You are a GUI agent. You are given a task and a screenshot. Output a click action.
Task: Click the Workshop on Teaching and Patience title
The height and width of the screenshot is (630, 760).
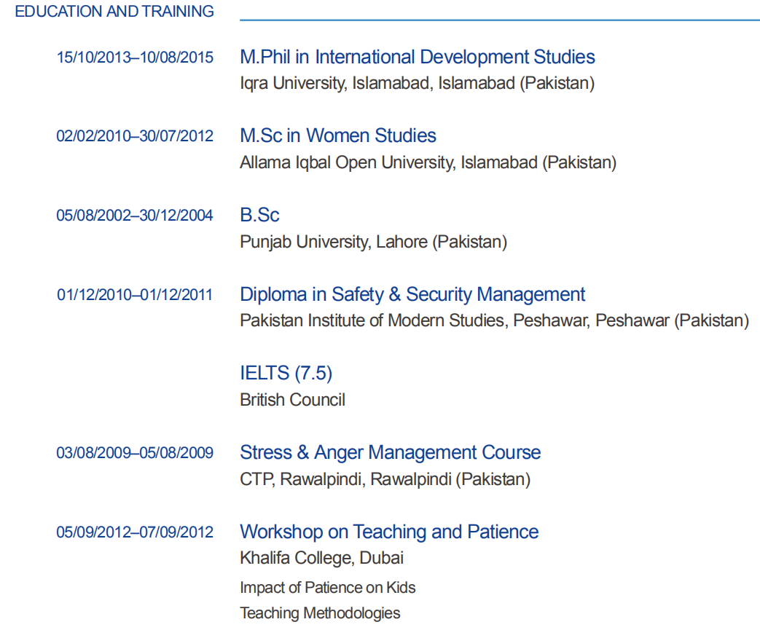click(x=389, y=532)
